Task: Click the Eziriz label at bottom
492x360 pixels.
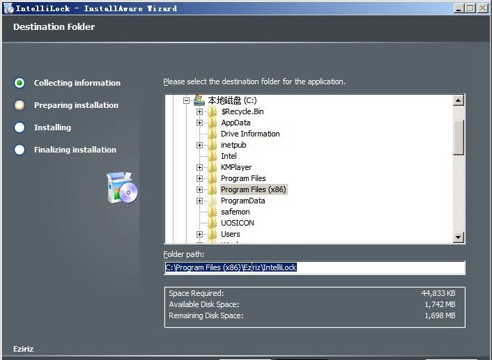Action: 23,349
